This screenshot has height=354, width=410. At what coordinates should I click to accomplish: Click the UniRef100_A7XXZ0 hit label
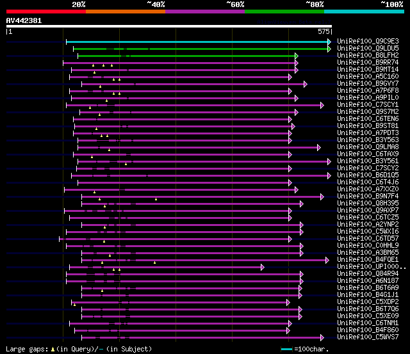pos(368,189)
